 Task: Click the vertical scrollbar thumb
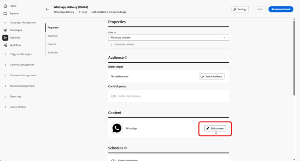pos(294,58)
